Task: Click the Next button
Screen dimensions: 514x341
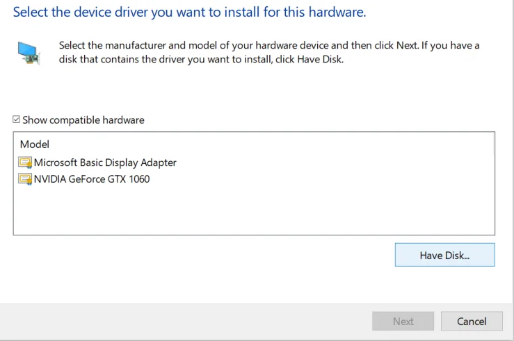Action: (403, 322)
